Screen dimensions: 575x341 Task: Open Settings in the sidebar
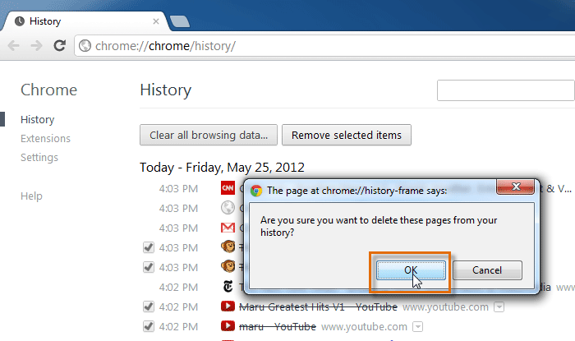point(39,157)
